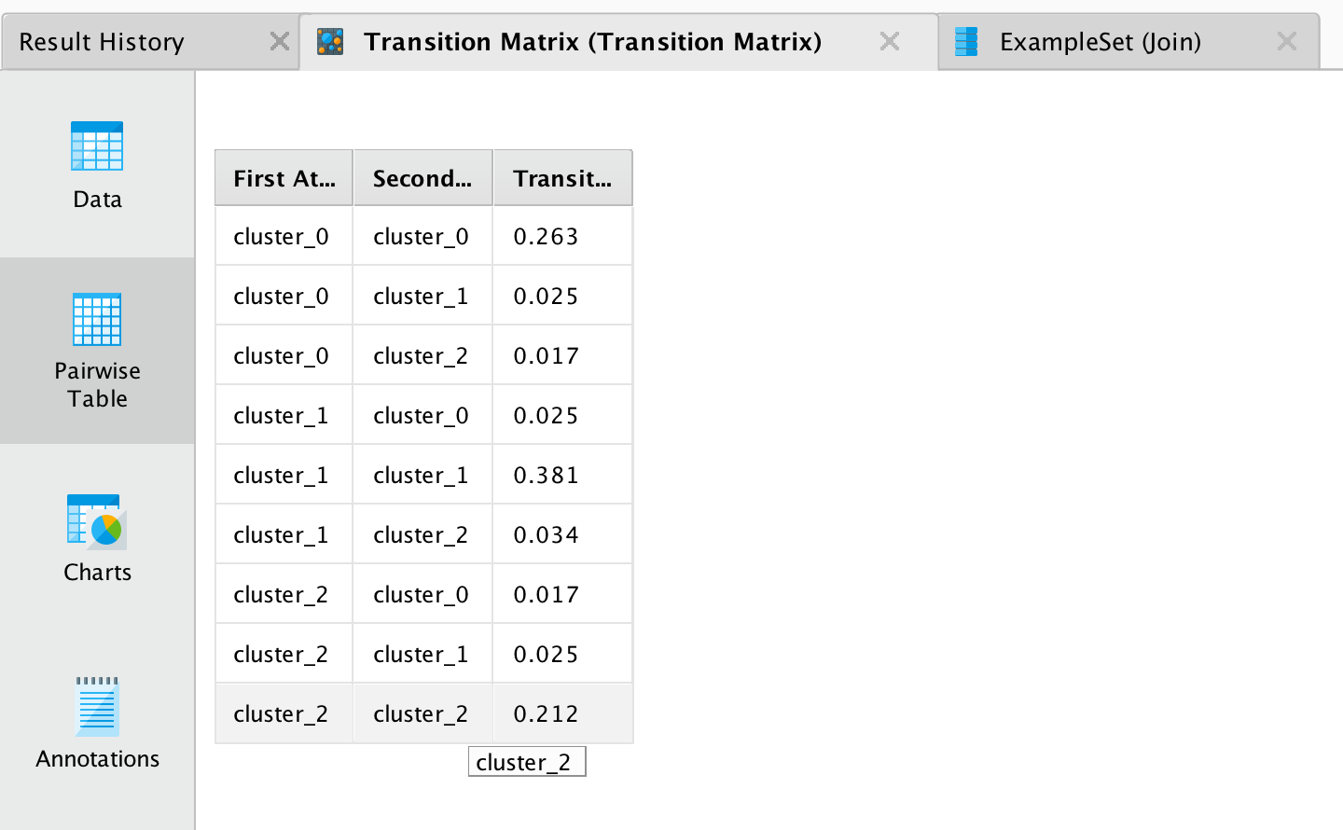Select the 0.034 transition value cell
The image size is (1343, 830).
[562, 534]
